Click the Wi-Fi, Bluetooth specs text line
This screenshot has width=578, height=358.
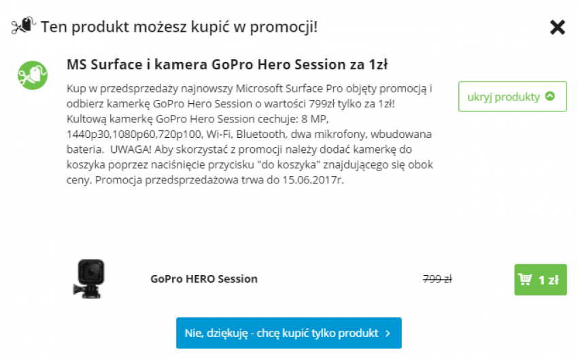(x=249, y=134)
